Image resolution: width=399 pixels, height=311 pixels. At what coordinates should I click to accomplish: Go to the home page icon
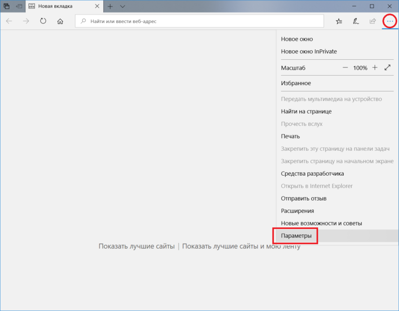pyautogui.click(x=60, y=21)
